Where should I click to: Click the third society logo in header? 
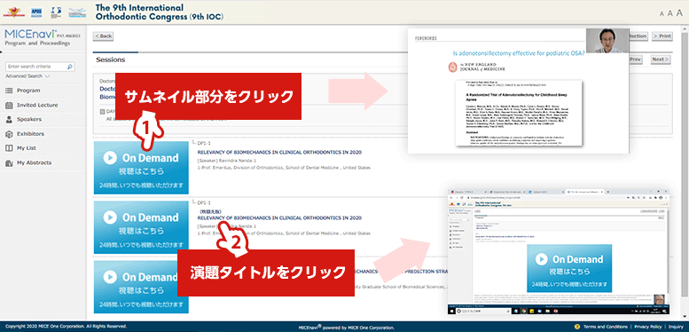[x=56, y=12]
